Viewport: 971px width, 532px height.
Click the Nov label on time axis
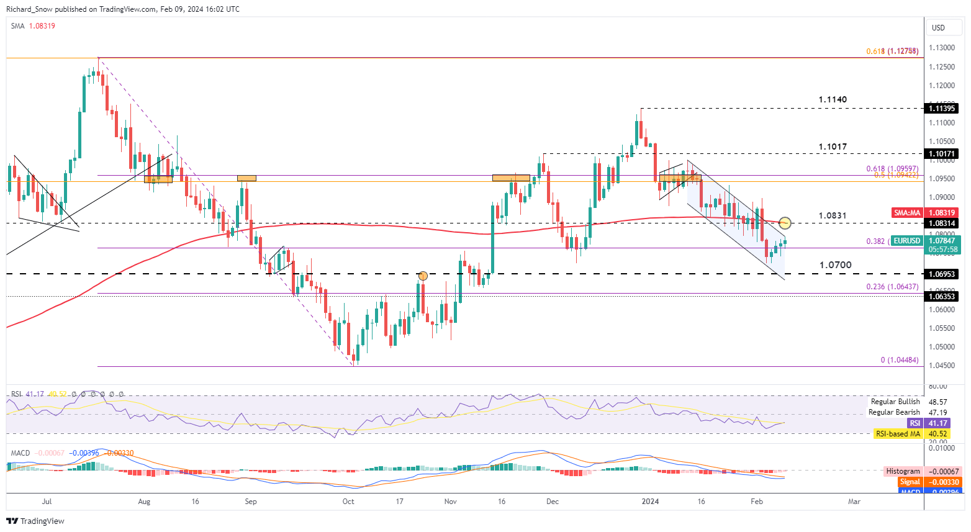451,502
